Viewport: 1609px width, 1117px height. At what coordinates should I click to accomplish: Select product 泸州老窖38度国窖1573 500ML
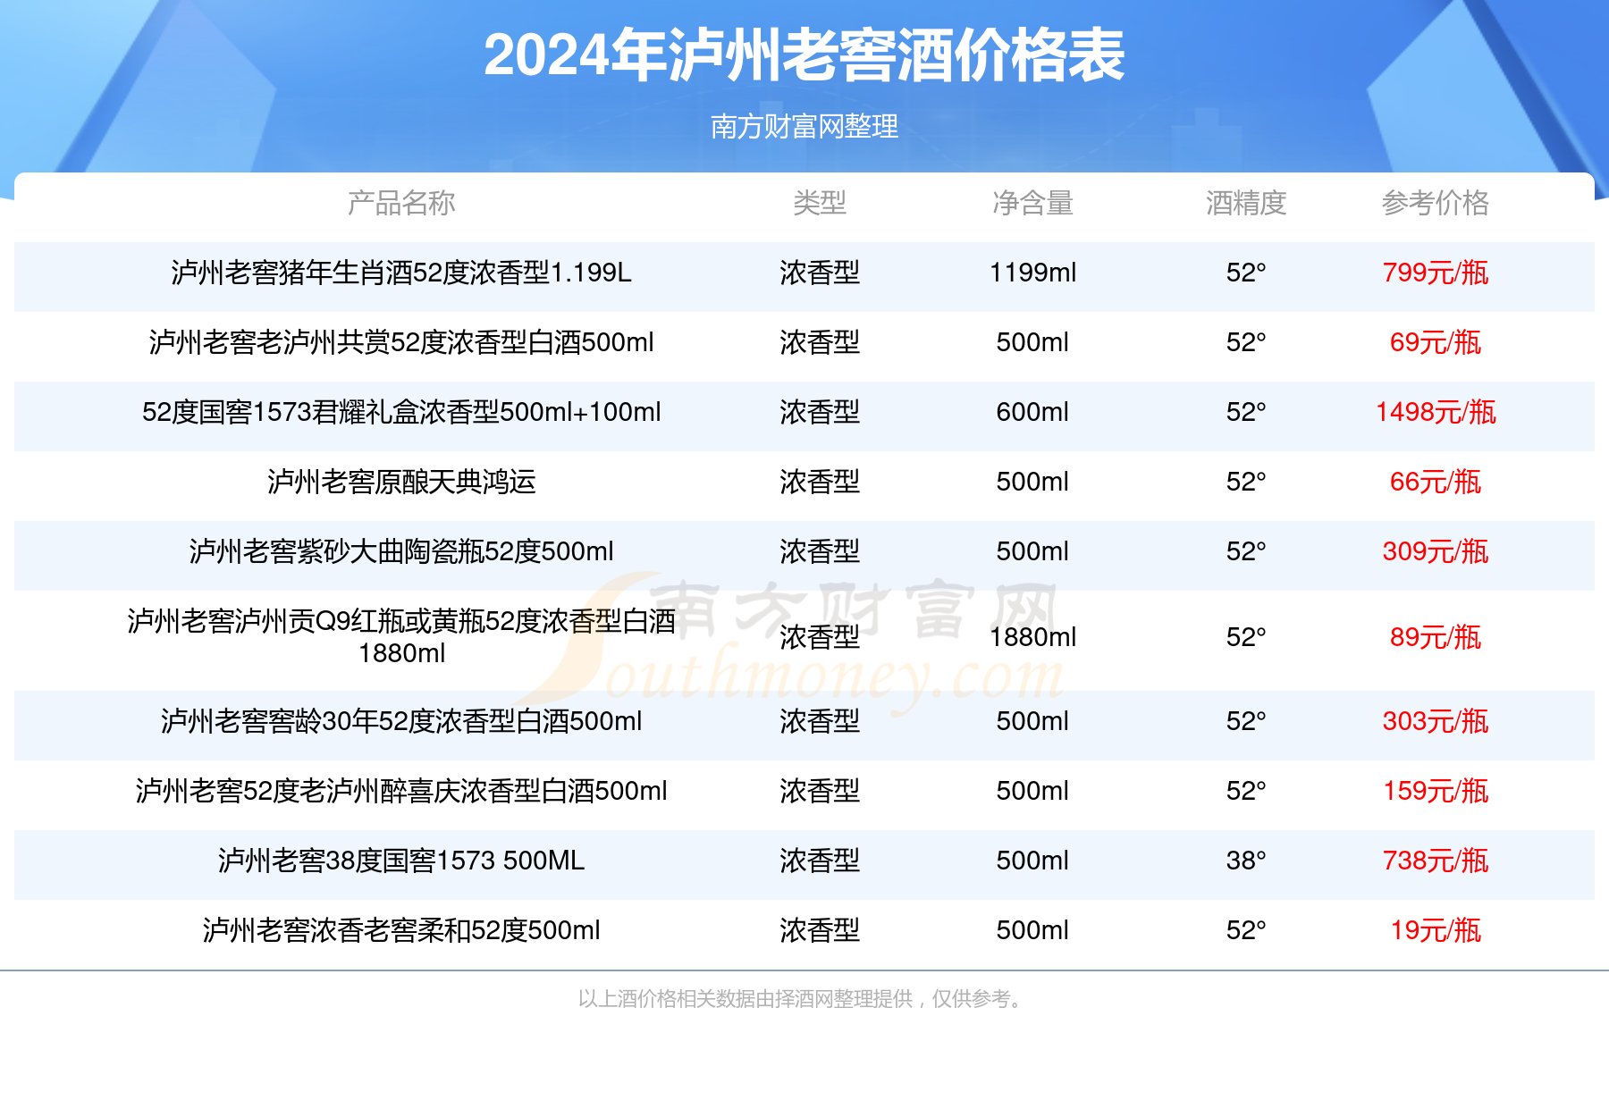coord(401,861)
